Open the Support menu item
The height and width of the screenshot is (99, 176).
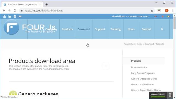(100, 29)
